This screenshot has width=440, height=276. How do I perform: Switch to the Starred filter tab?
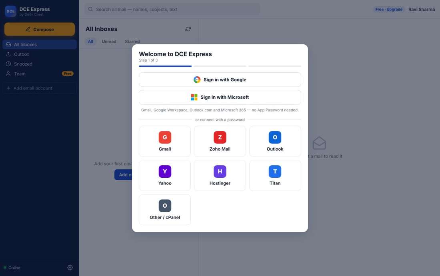[132, 42]
